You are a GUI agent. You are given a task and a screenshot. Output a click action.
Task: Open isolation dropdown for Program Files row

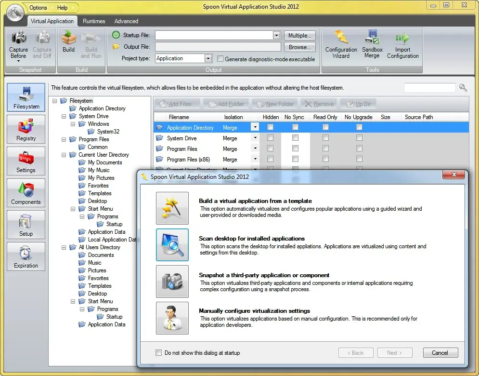pyautogui.click(x=255, y=148)
